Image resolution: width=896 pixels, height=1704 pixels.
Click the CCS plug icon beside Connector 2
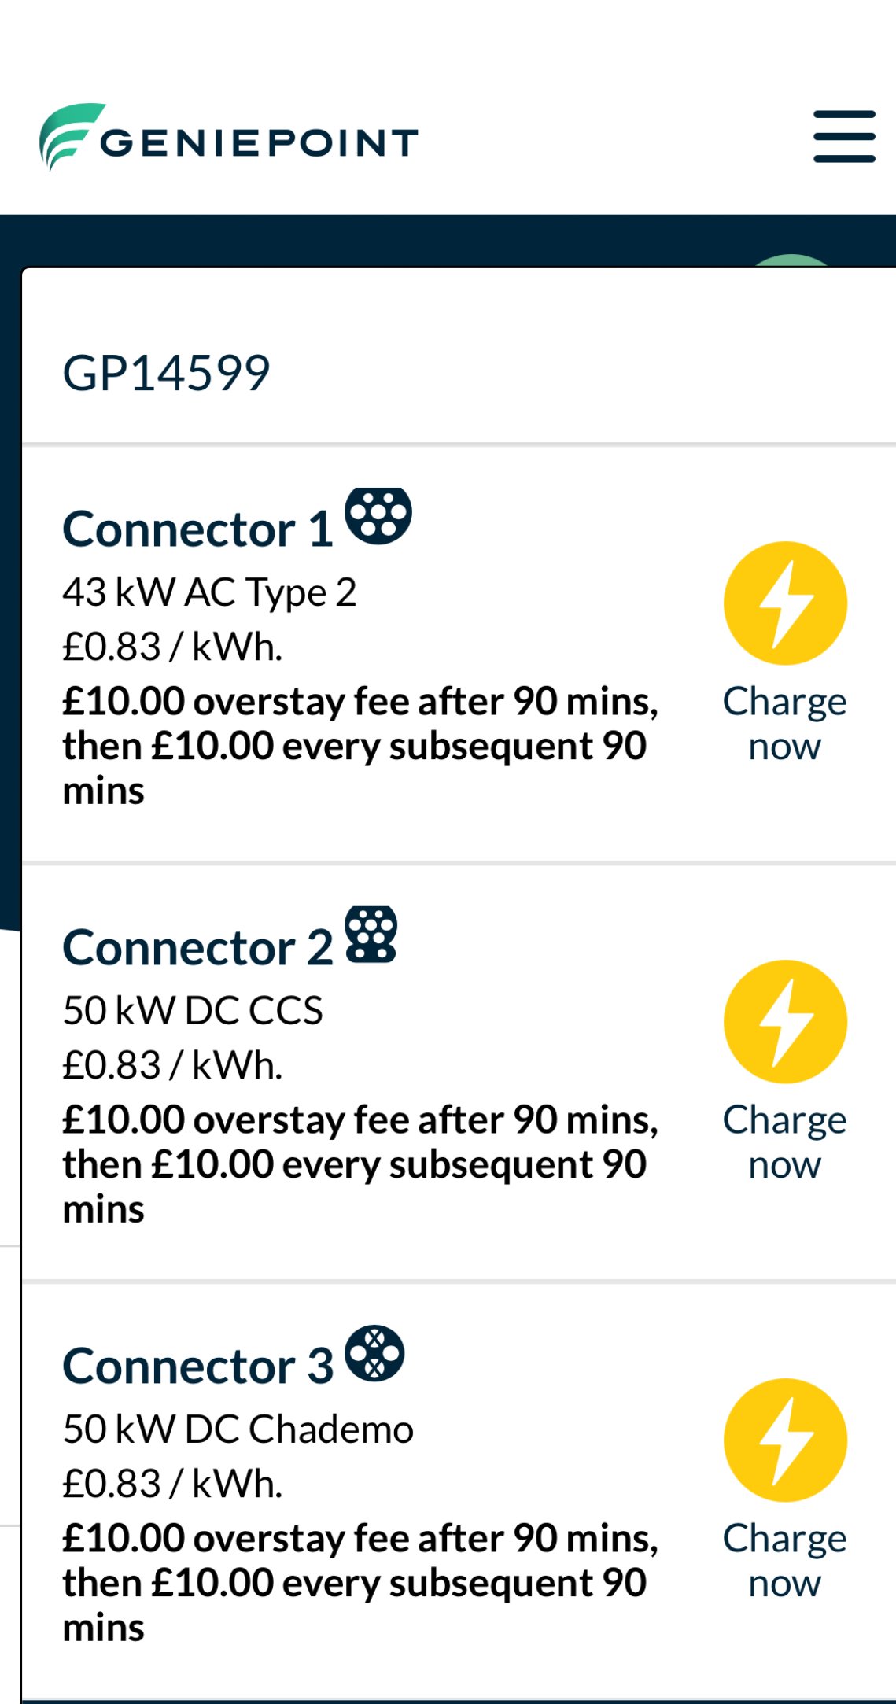click(371, 934)
